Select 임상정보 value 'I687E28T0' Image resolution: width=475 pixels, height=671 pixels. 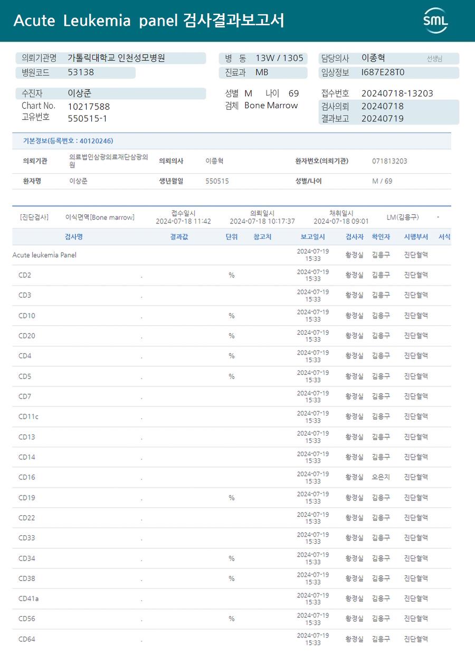(383, 72)
